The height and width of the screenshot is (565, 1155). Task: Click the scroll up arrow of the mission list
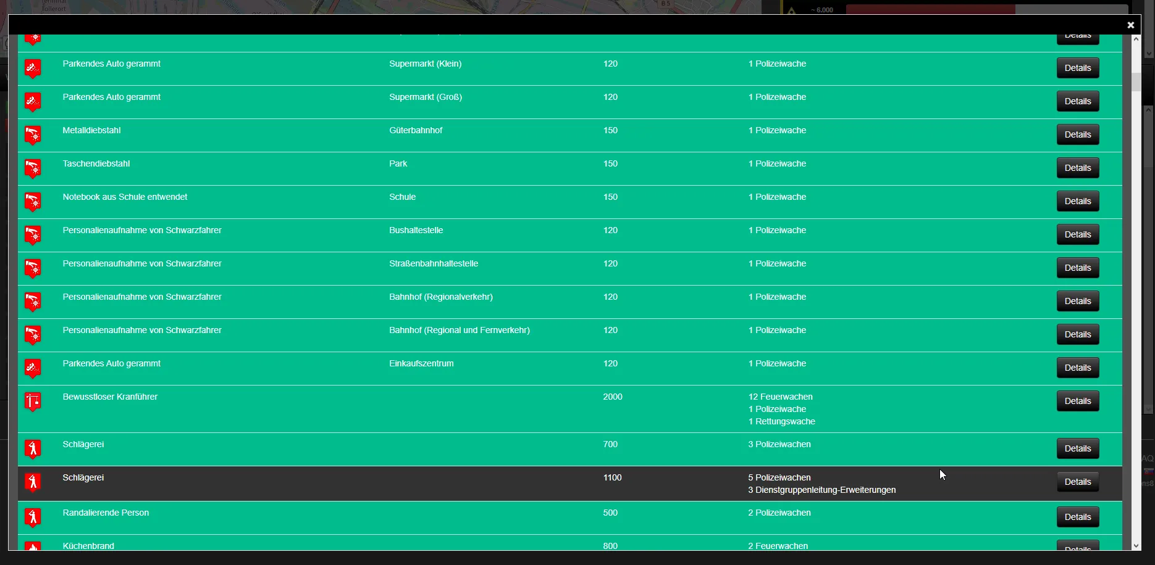[1135, 39]
